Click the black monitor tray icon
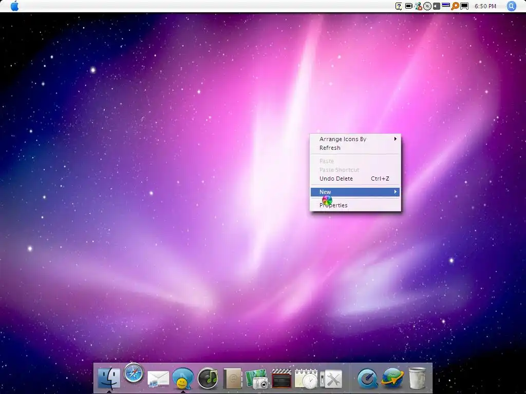 [464, 6]
